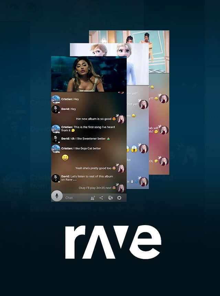The image size is (220, 296).
Task: Select message "Cristian: Hey"
Action: tap(70, 99)
